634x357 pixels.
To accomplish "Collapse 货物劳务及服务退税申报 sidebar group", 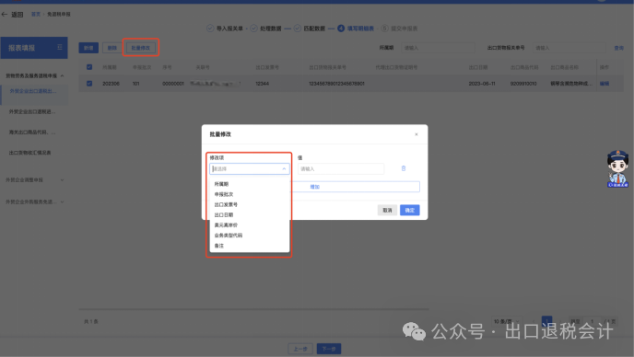I will click(35, 76).
